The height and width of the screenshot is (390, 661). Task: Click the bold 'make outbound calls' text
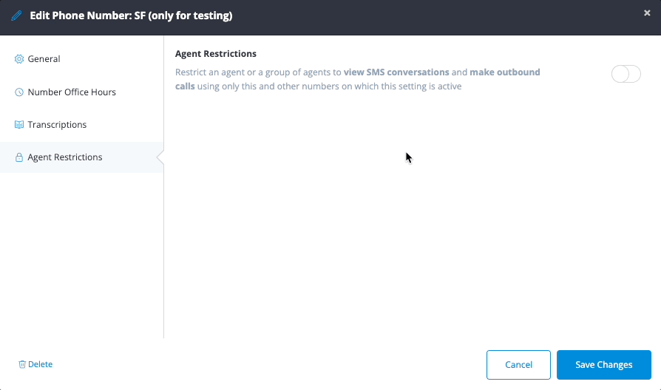click(x=504, y=72)
